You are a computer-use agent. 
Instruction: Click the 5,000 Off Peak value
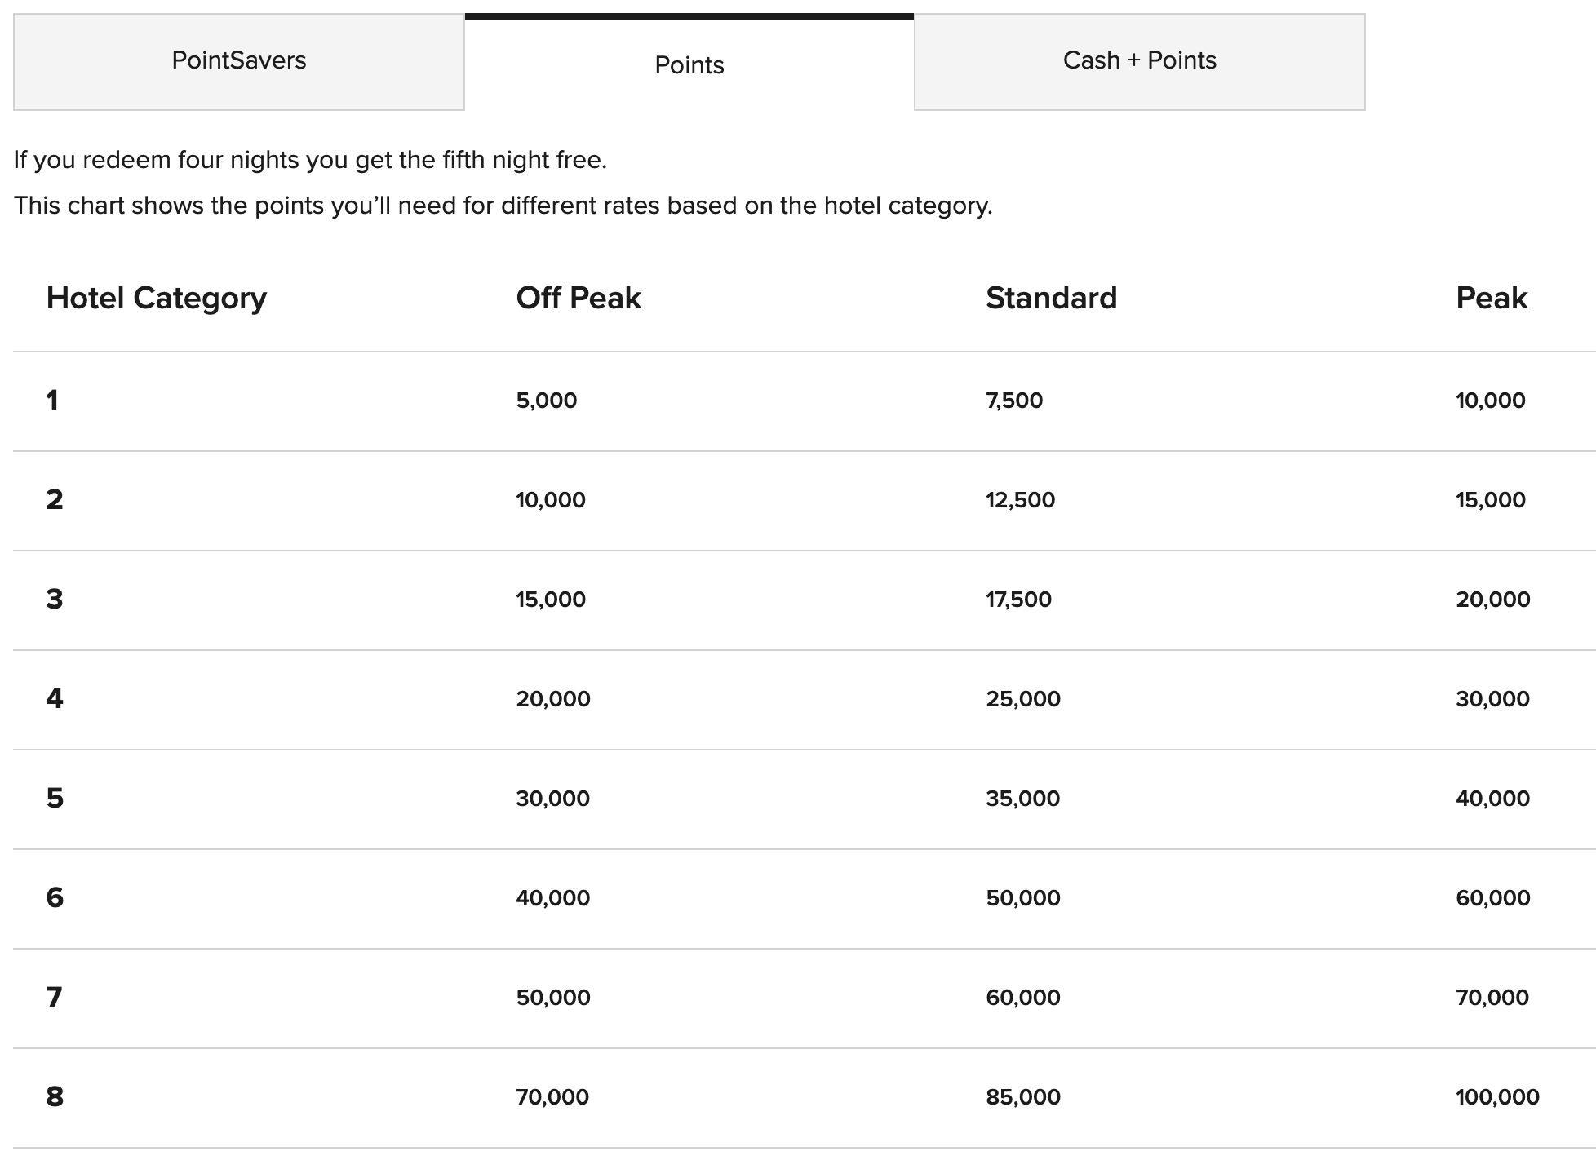[x=547, y=401]
